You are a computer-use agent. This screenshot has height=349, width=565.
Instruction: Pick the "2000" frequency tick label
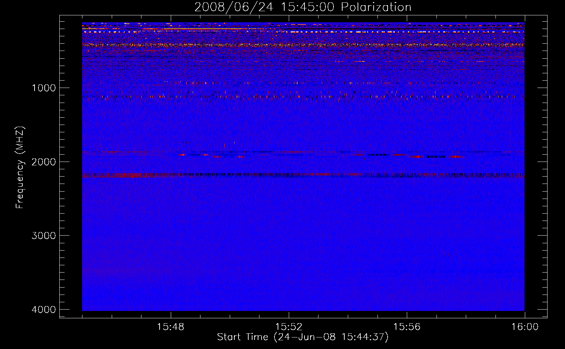[x=44, y=162]
